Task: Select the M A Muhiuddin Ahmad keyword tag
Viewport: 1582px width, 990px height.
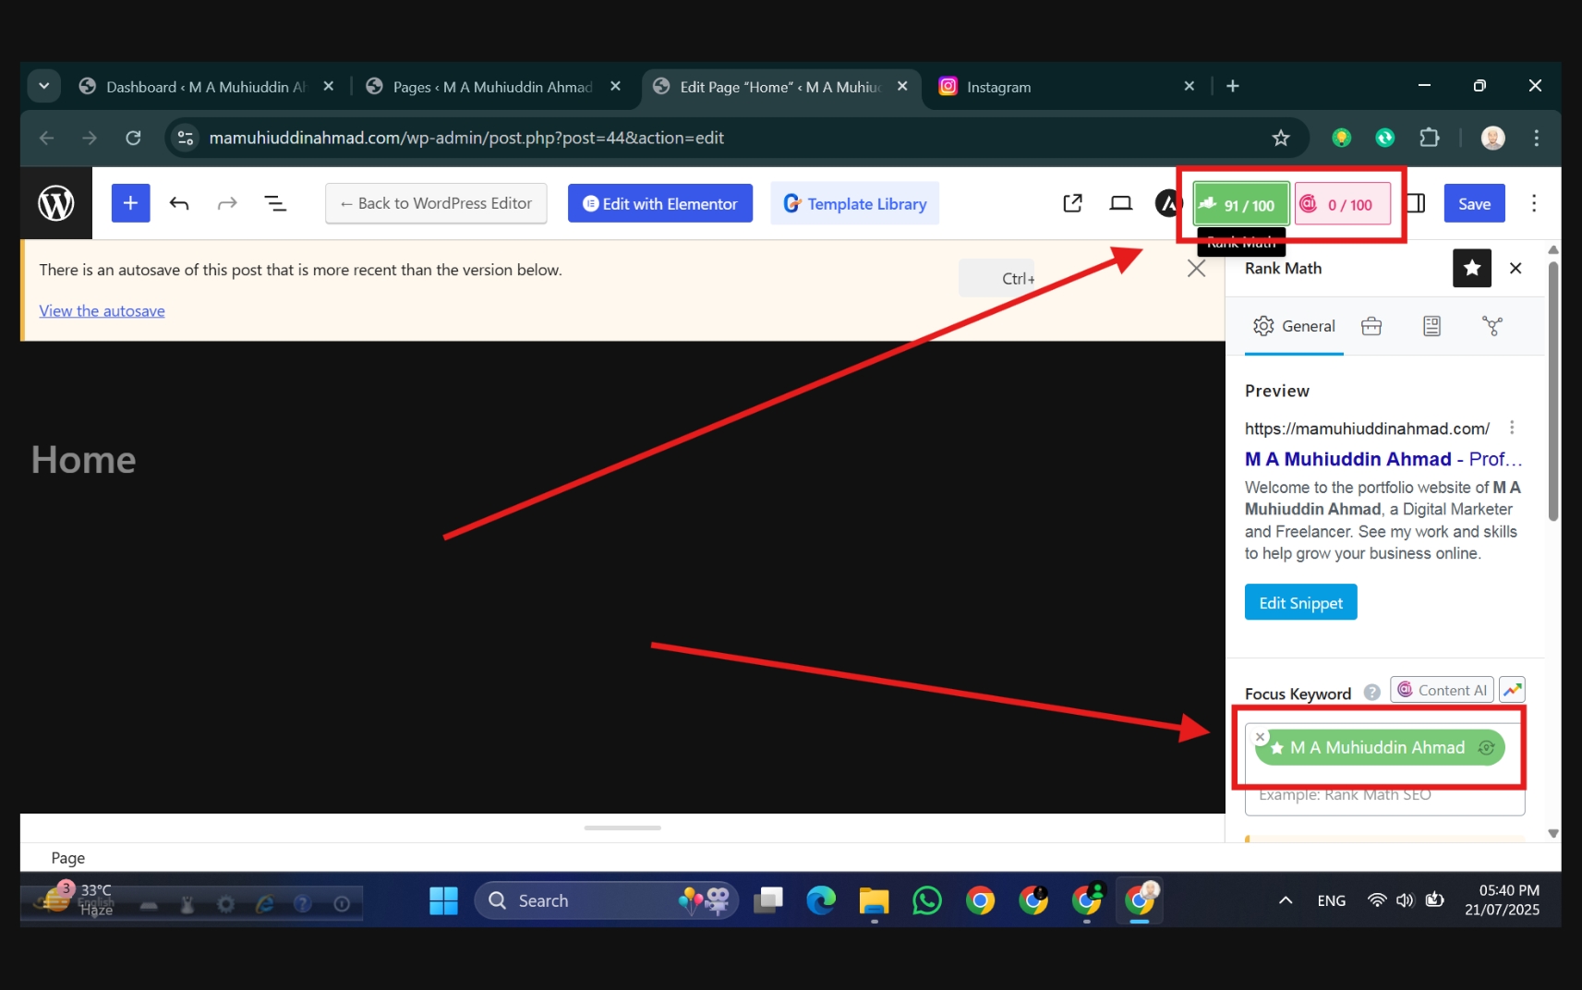Action: coord(1380,747)
